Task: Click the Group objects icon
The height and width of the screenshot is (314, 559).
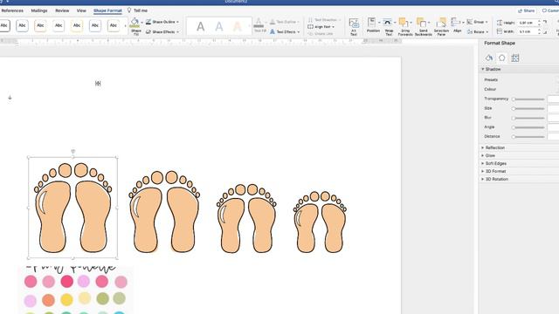Action: click(x=470, y=22)
